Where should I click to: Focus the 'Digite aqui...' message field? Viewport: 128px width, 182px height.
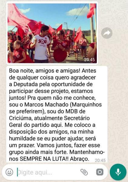tap(48, 172)
